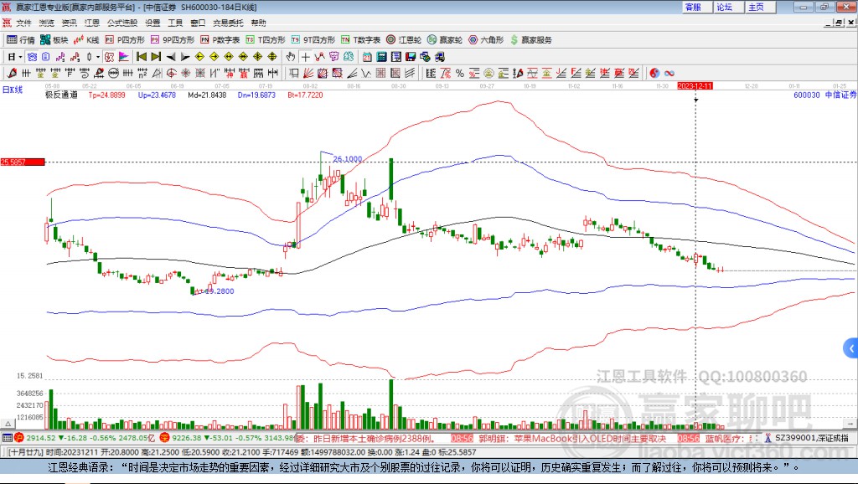Select the red pencil drawing tool
Viewport: 858px width, 484px height.
(12, 74)
